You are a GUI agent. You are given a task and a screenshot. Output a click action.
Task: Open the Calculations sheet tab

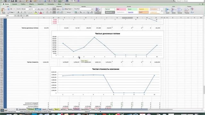pos(22,109)
